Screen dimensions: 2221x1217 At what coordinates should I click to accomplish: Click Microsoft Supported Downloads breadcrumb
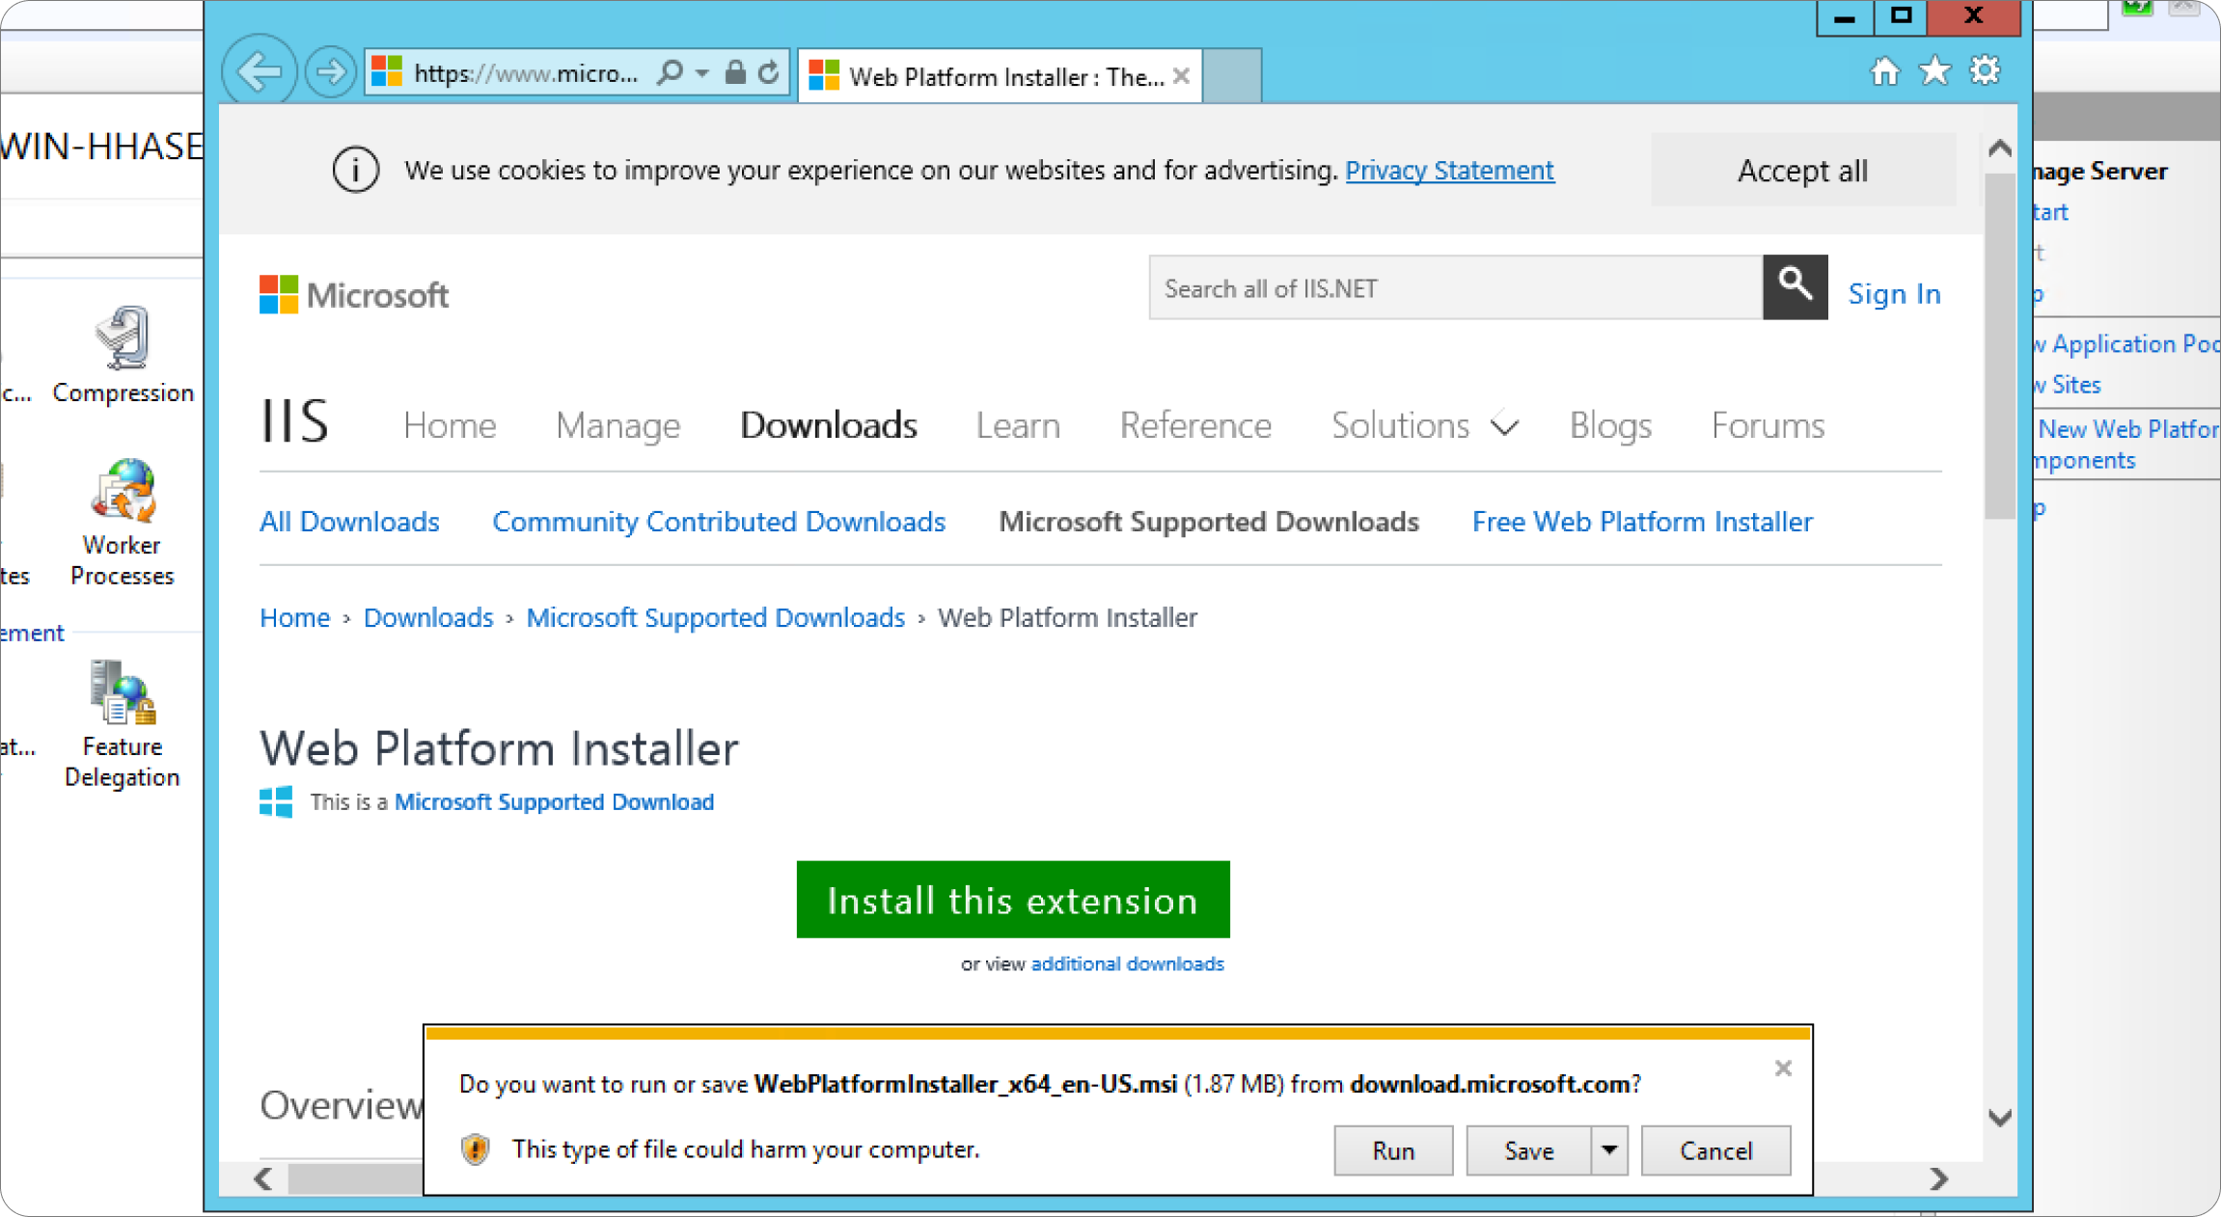pyautogui.click(x=715, y=617)
